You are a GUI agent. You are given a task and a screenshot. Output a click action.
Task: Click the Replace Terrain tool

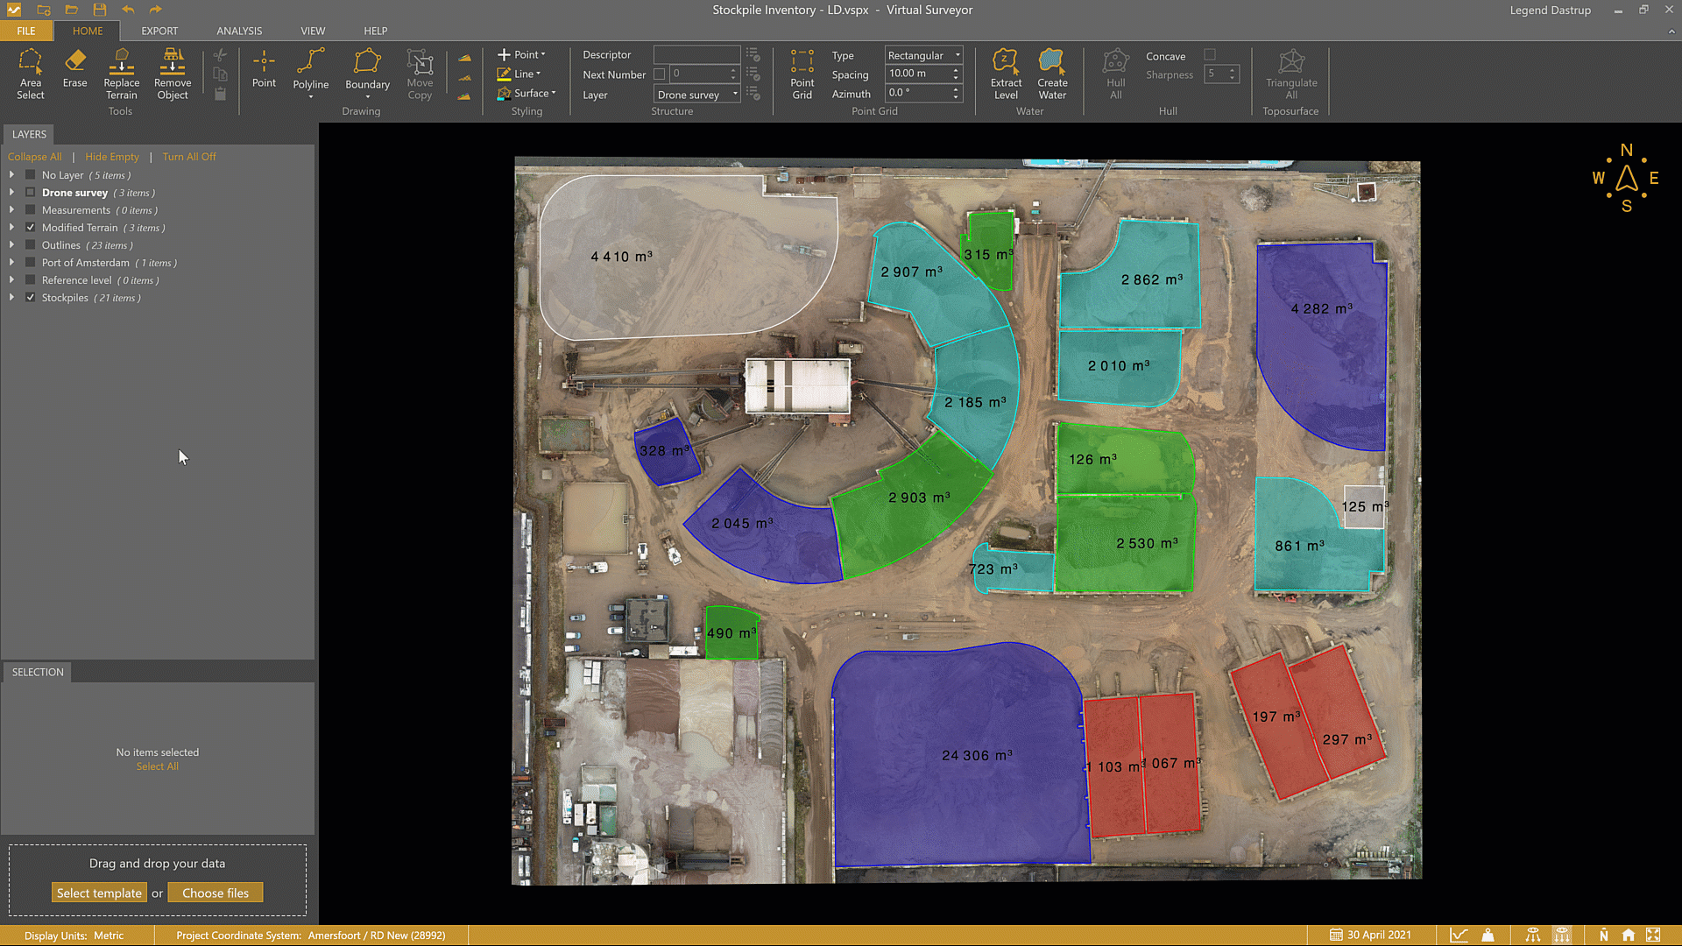point(121,74)
